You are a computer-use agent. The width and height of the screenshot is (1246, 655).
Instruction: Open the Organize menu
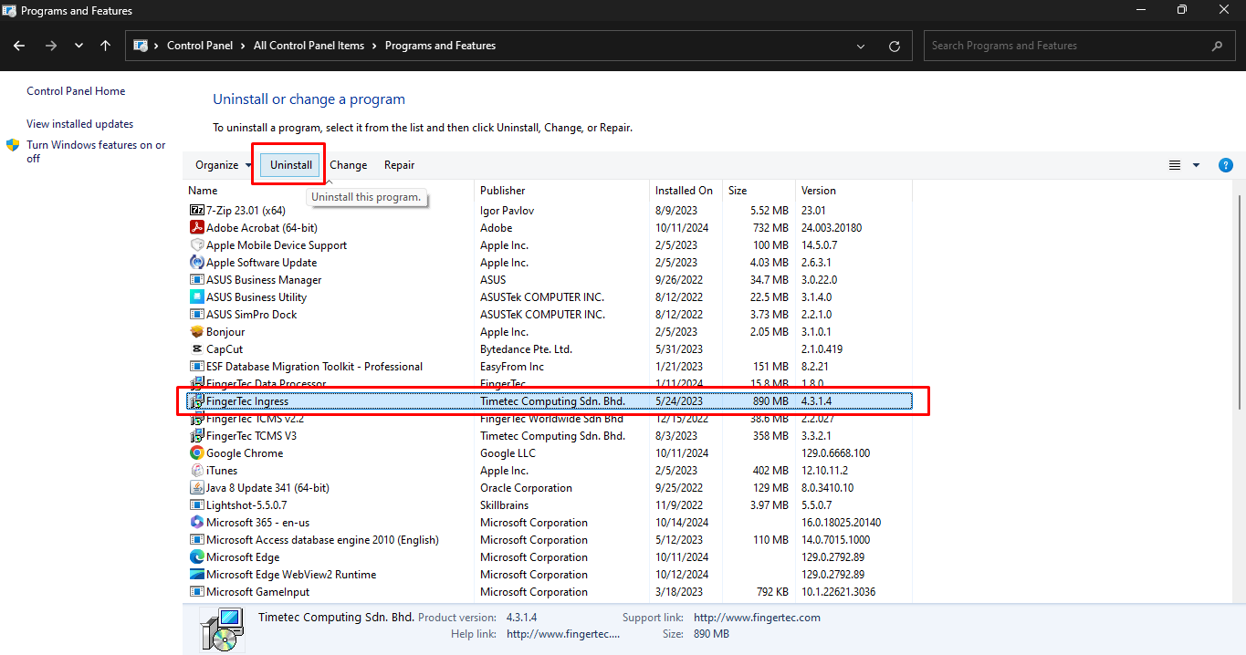[x=223, y=165]
